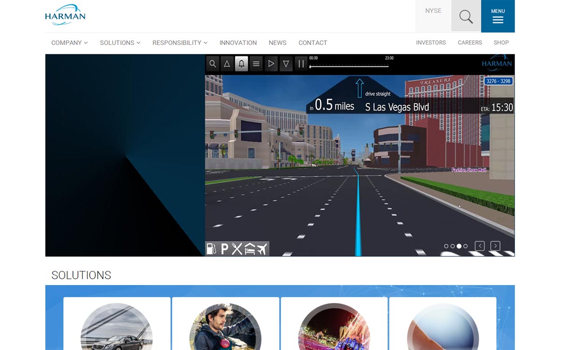Click the restaurant fork and knife icon

(237, 249)
